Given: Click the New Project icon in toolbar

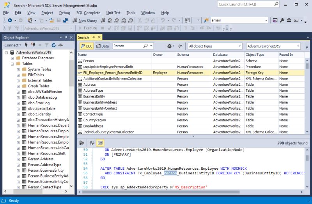Looking at the screenshot, I should point(30,20).
